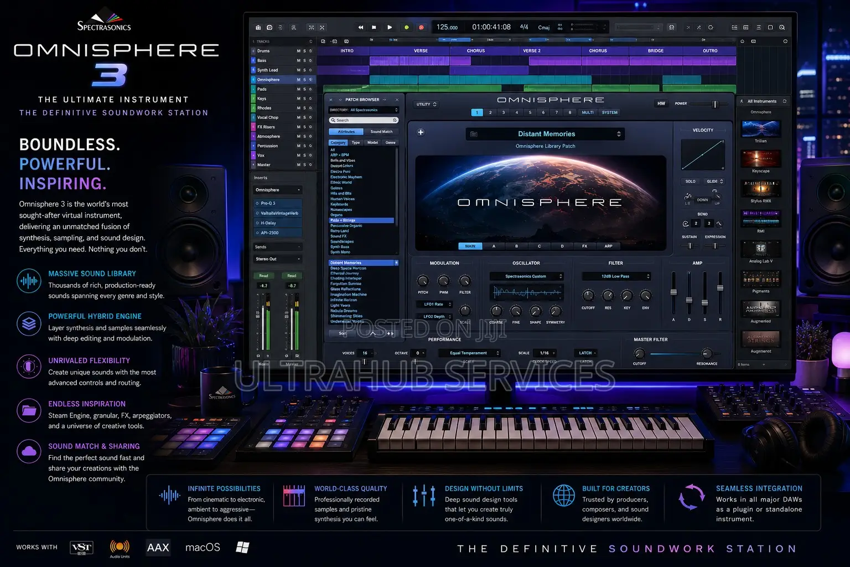
Task: Open the 12dB Low Pass filter dropdown
Action: [x=616, y=276]
